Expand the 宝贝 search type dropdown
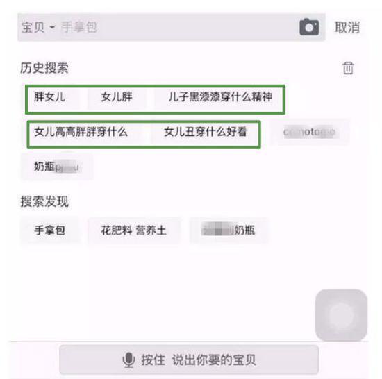Screen dimensions: 382x379 click(38, 27)
